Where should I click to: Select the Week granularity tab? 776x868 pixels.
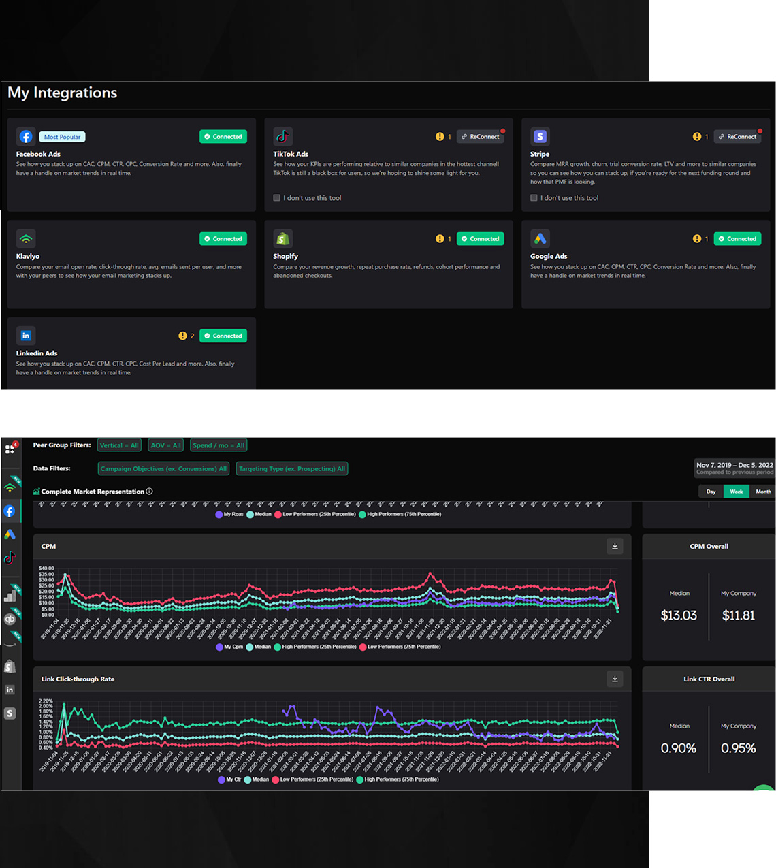click(x=736, y=492)
